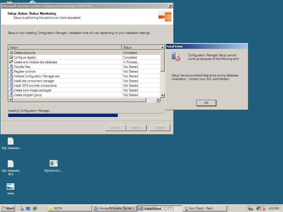This screenshot has width=283, height=212.
Task: Open the SQLServer2... desktop shortcut
Action: 53,166
